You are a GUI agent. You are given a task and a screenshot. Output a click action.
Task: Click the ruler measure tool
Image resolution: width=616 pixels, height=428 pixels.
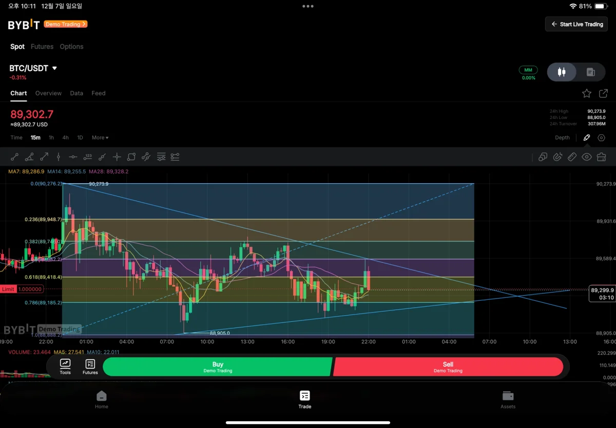572,157
